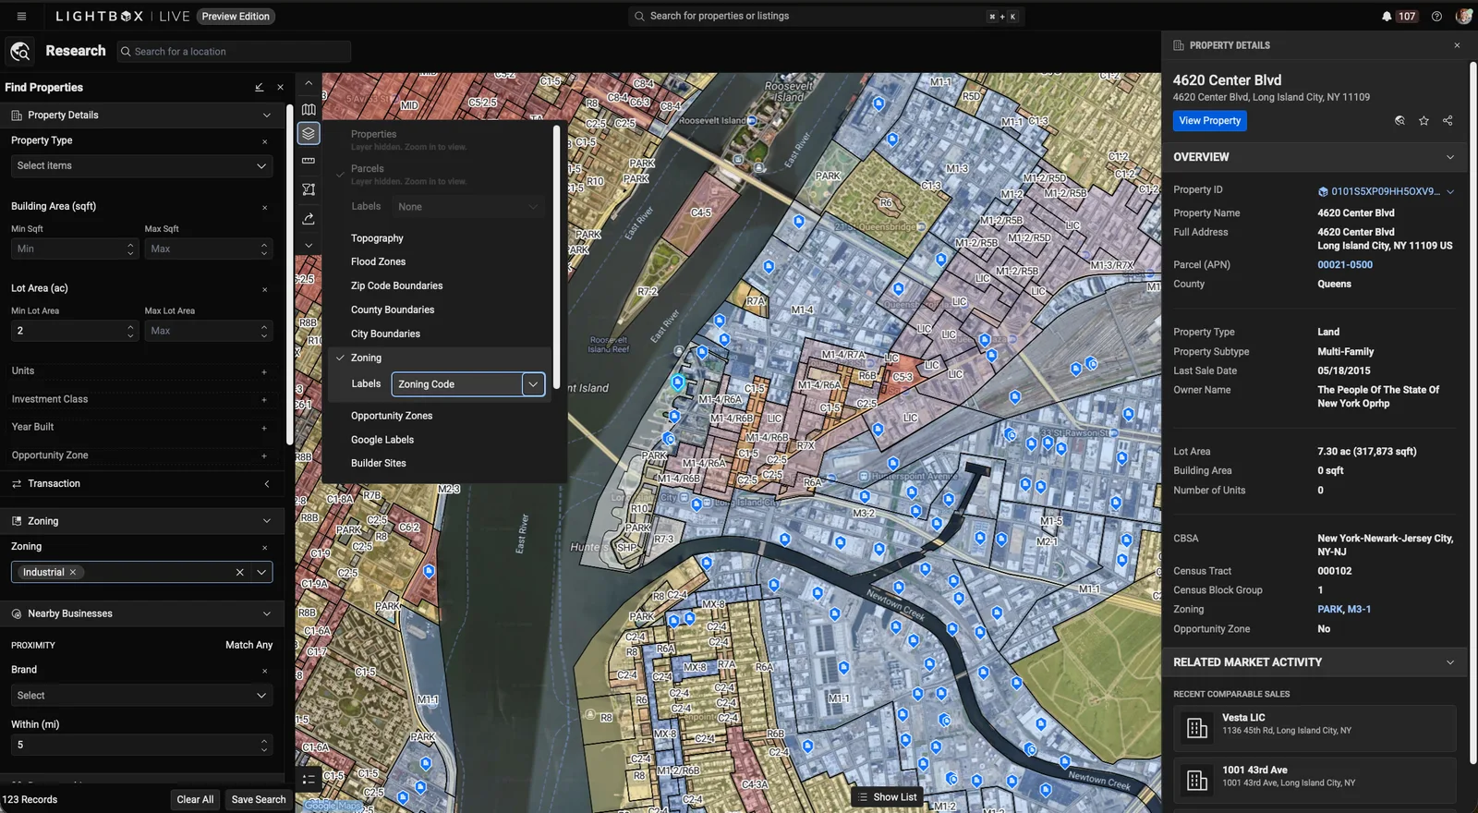Toggle the Topography layer
The height and width of the screenshot is (813, 1478).
[377, 238]
